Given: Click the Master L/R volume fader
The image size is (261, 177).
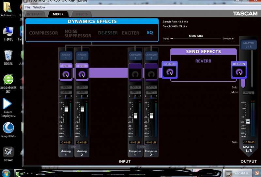Looking at the screenshot, I should point(248,121).
